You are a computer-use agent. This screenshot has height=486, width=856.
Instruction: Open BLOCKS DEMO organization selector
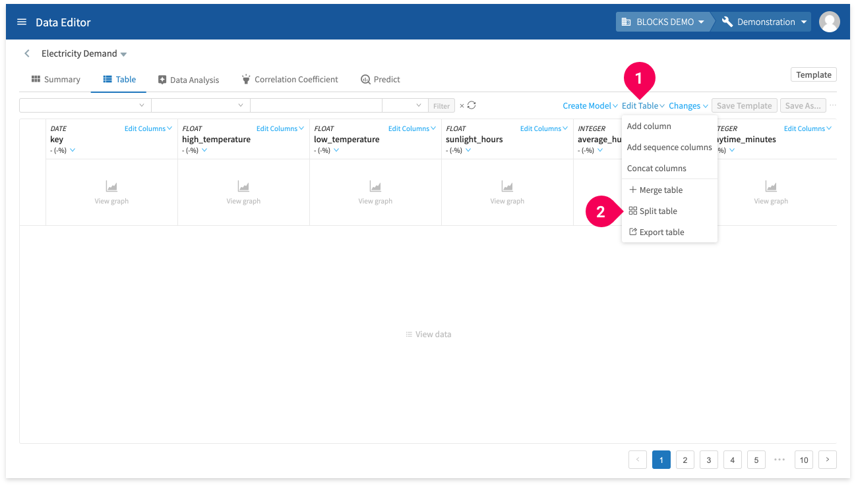663,22
